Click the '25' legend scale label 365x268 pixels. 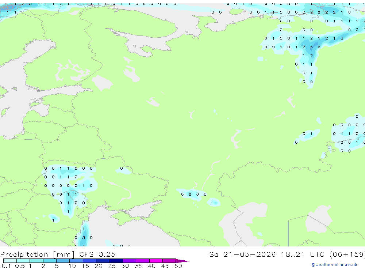112,266
